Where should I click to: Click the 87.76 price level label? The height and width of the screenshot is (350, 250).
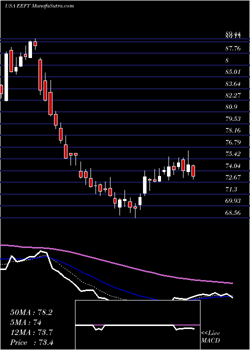pos(233,48)
